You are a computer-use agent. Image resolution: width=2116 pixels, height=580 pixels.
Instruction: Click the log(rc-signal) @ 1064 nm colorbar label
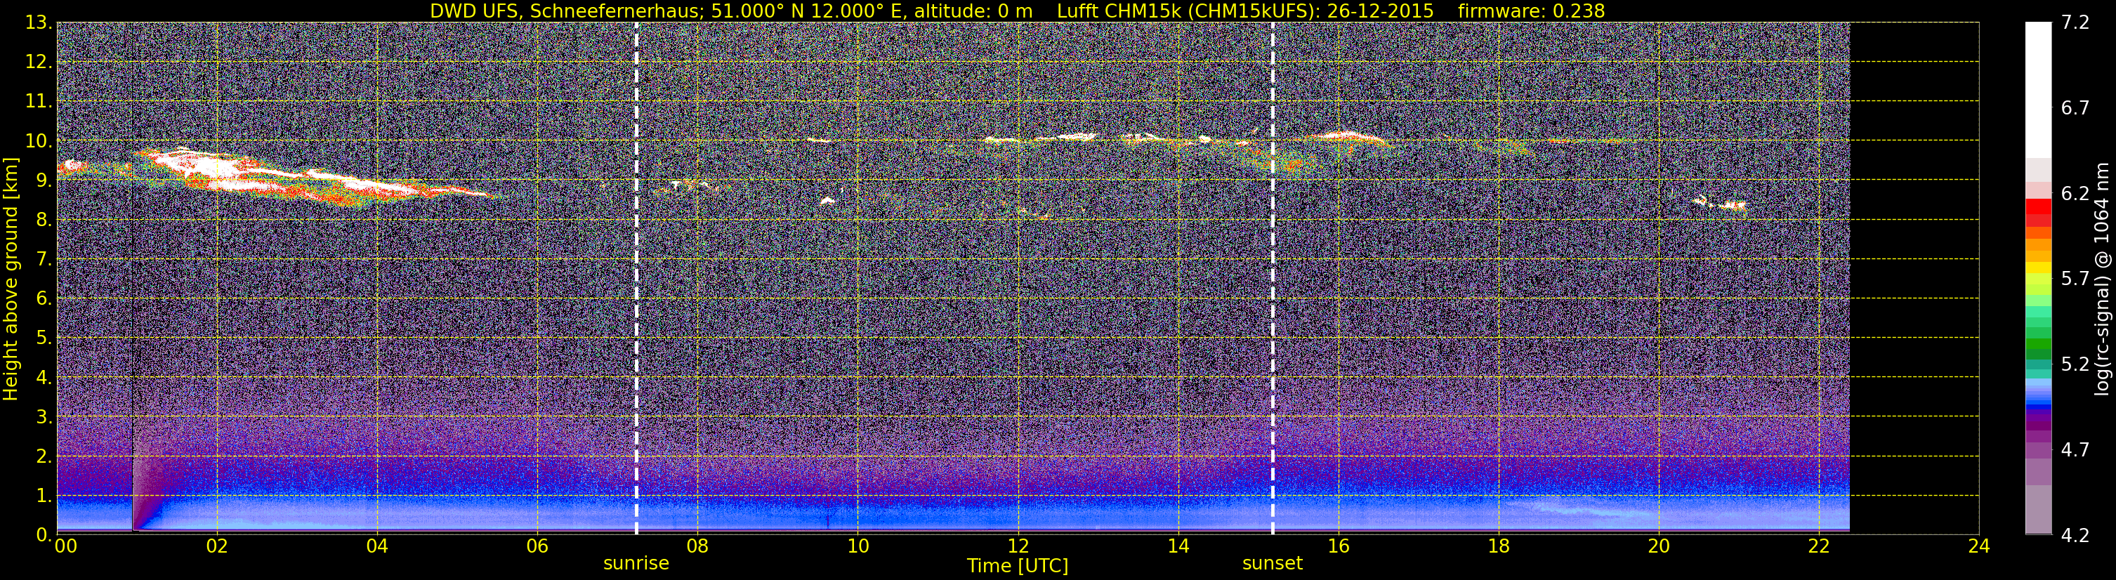click(2103, 279)
